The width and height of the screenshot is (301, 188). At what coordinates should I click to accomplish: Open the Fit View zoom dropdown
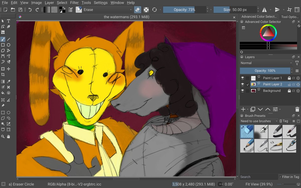(x=259, y=184)
